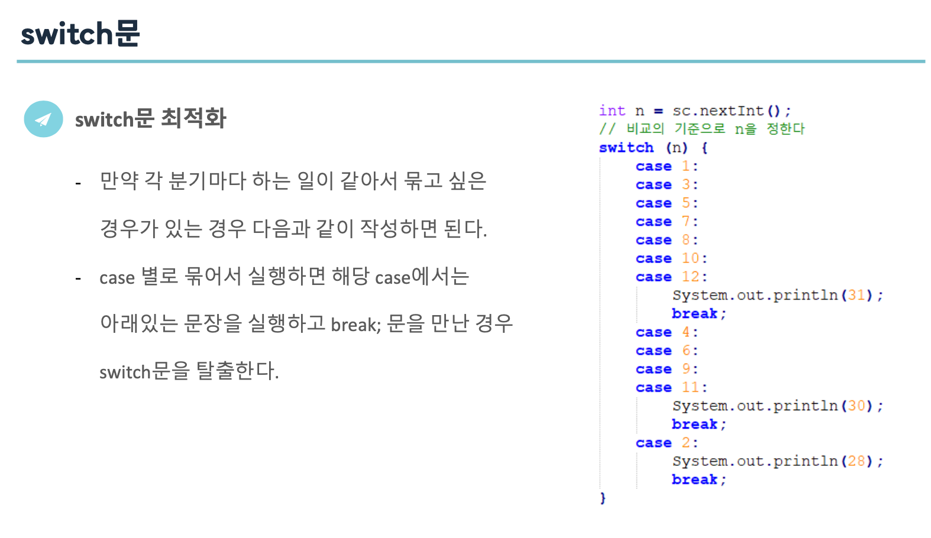Click 'System.out.println(30);'
Screen dimensions: 931x538
coord(778,406)
